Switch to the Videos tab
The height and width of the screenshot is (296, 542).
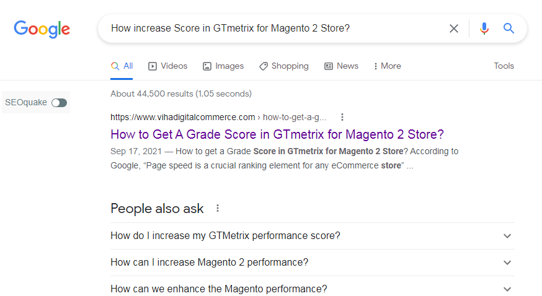click(x=167, y=66)
